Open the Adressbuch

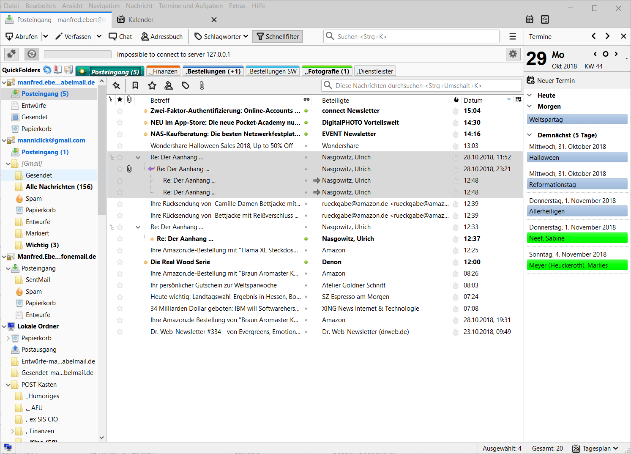(162, 37)
